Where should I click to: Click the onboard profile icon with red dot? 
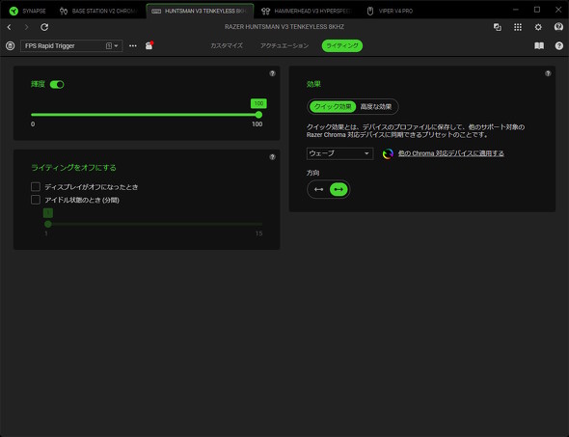pos(149,45)
